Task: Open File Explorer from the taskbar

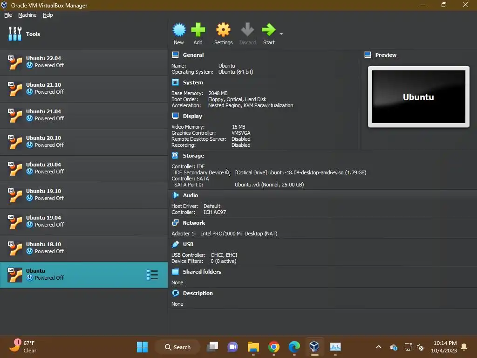Action: pos(253,347)
